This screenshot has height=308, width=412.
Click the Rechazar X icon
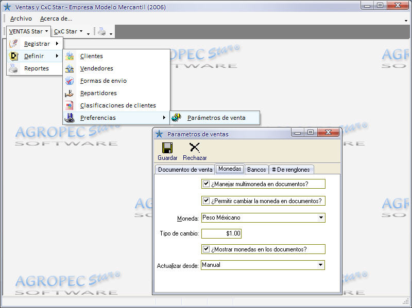coord(195,148)
